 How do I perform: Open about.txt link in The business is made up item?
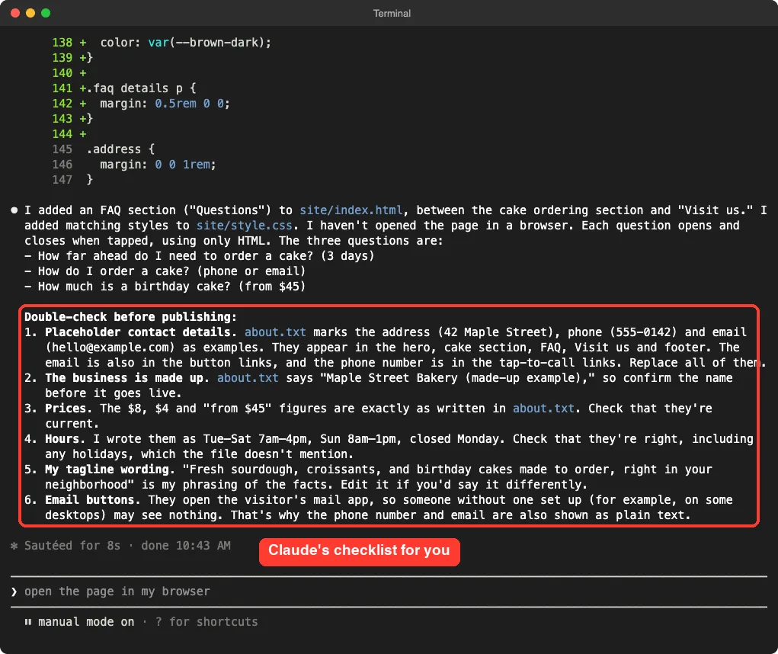pos(248,378)
